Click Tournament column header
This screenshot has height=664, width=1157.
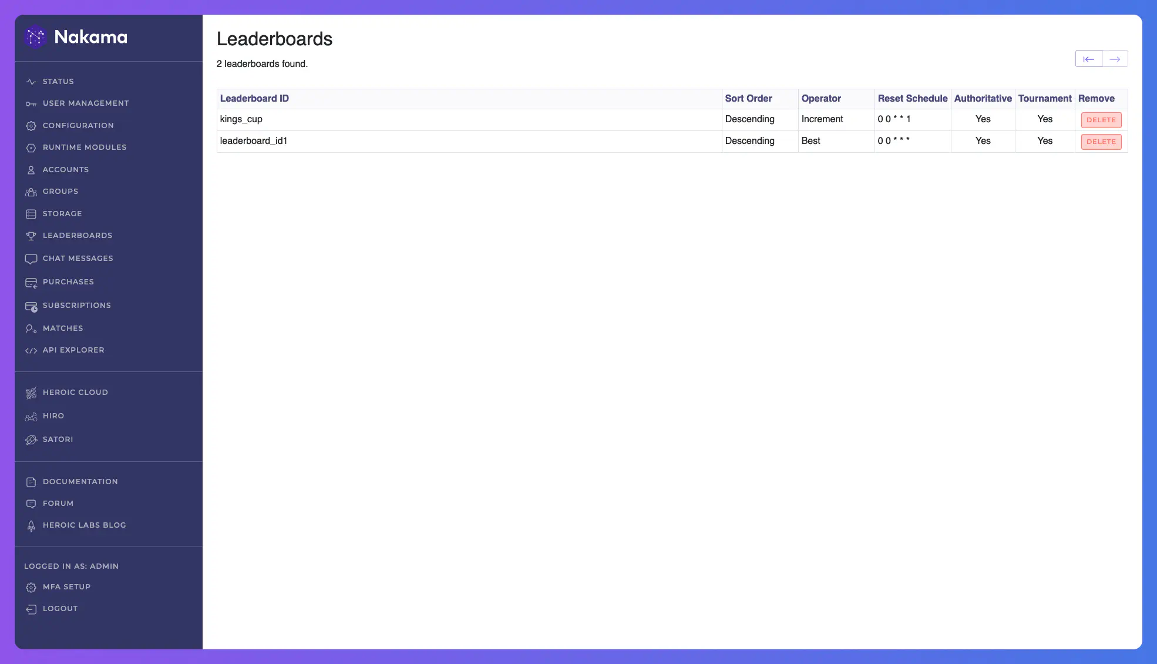point(1044,99)
